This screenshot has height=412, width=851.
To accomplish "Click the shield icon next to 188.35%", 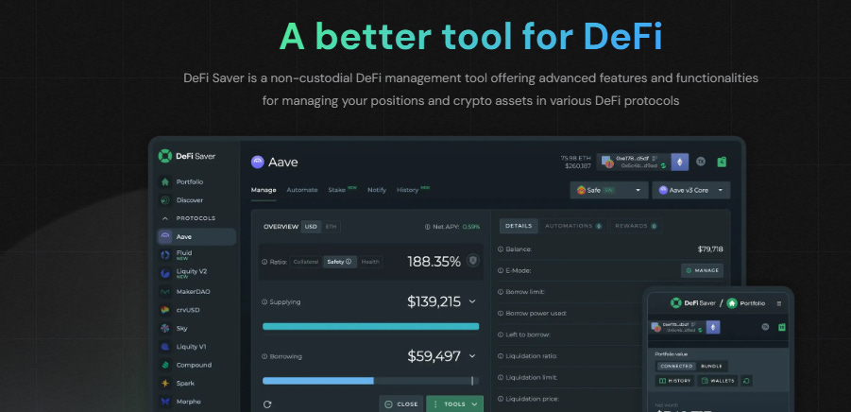I will 473,261.
